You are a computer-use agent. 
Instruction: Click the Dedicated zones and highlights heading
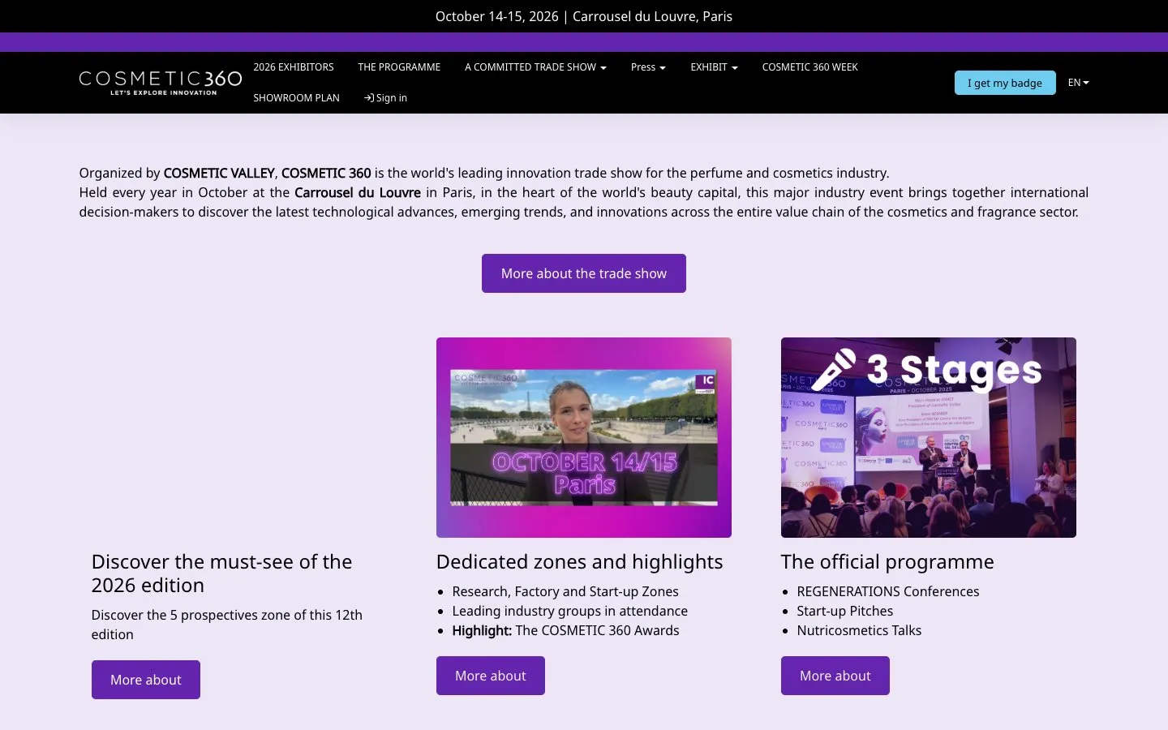click(579, 561)
